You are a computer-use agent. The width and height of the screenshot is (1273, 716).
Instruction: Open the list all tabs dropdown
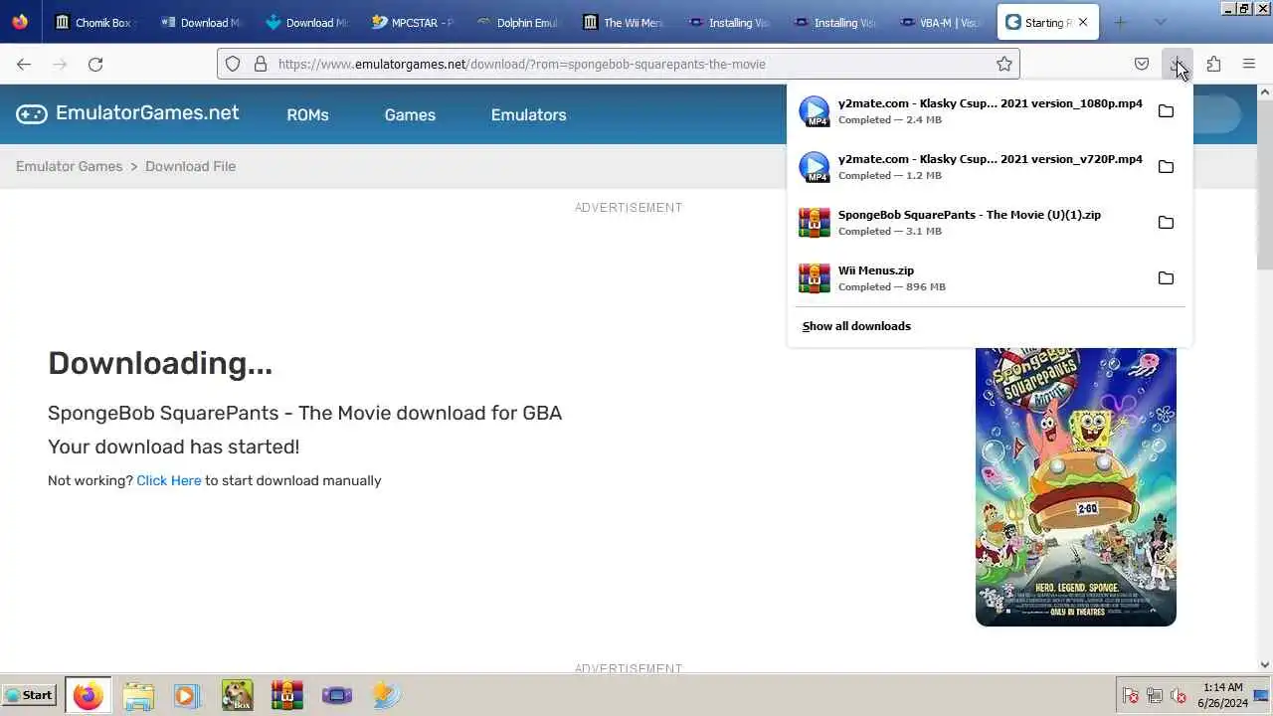pyautogui.click(x=1160, y=22)
